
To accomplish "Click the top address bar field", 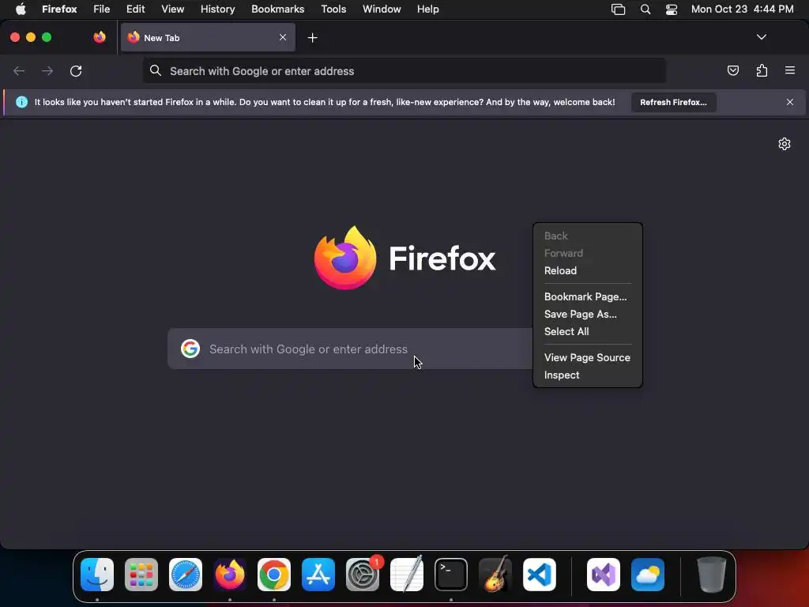I will pyautogui.click(x=404, y=70).
